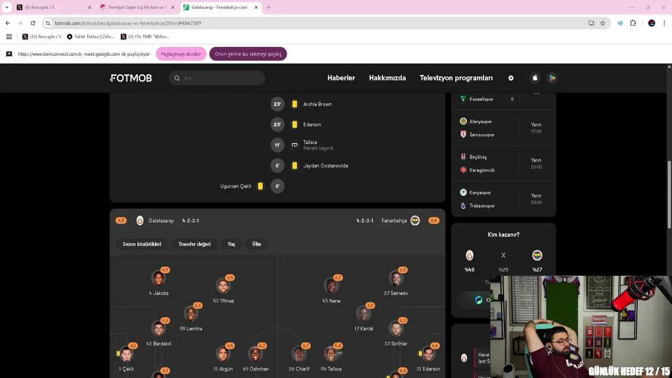Image resolution: width=672 pixels, height=378 pixels.
Task: Bookmark this page with the star icon
Action: tap(603, 23)
